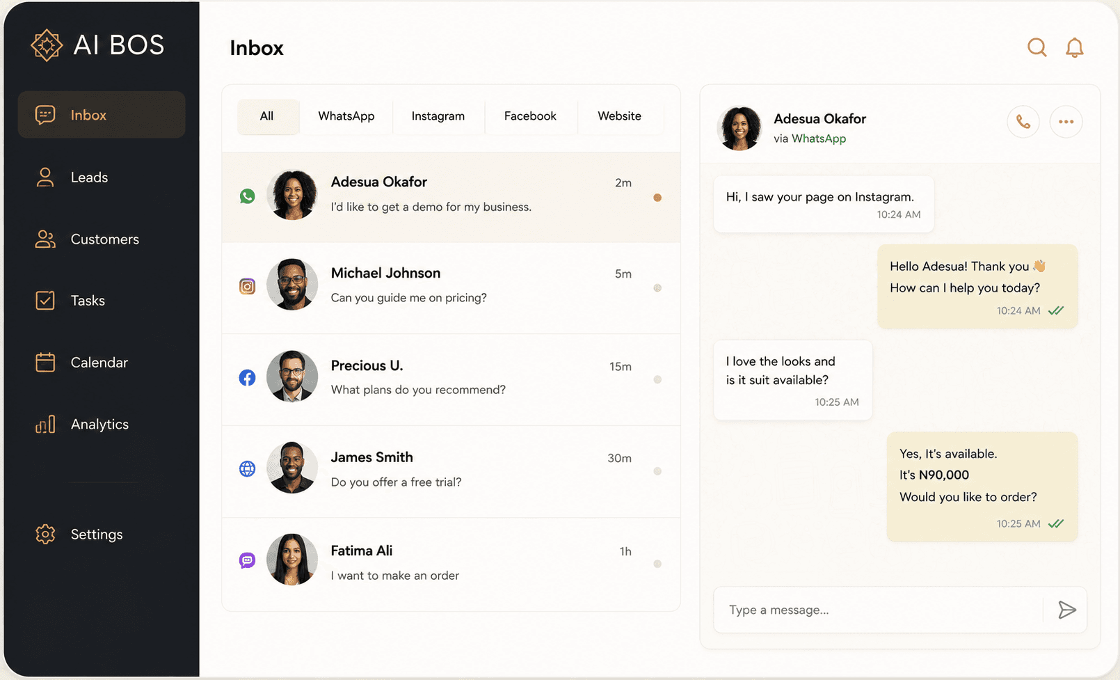Viewport: 1120px width, 680px height.
Task: Click the via WhatsApp link
Action: 810,139
